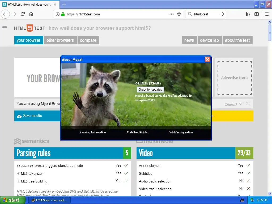Bookmark this page with the star
Image resolution: width=272 pixels, height=204 pixels.
click(x=179, y=14)
